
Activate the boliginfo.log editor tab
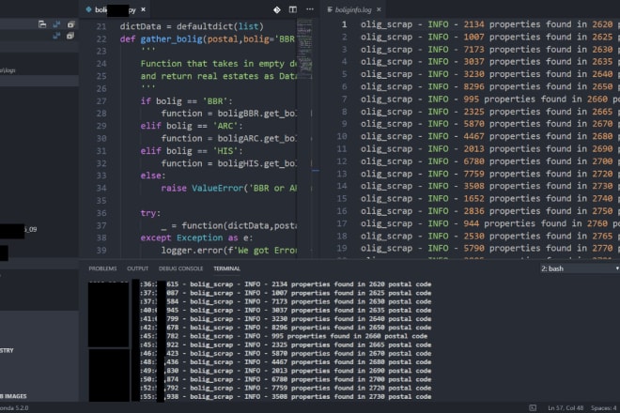click(353, 9)
